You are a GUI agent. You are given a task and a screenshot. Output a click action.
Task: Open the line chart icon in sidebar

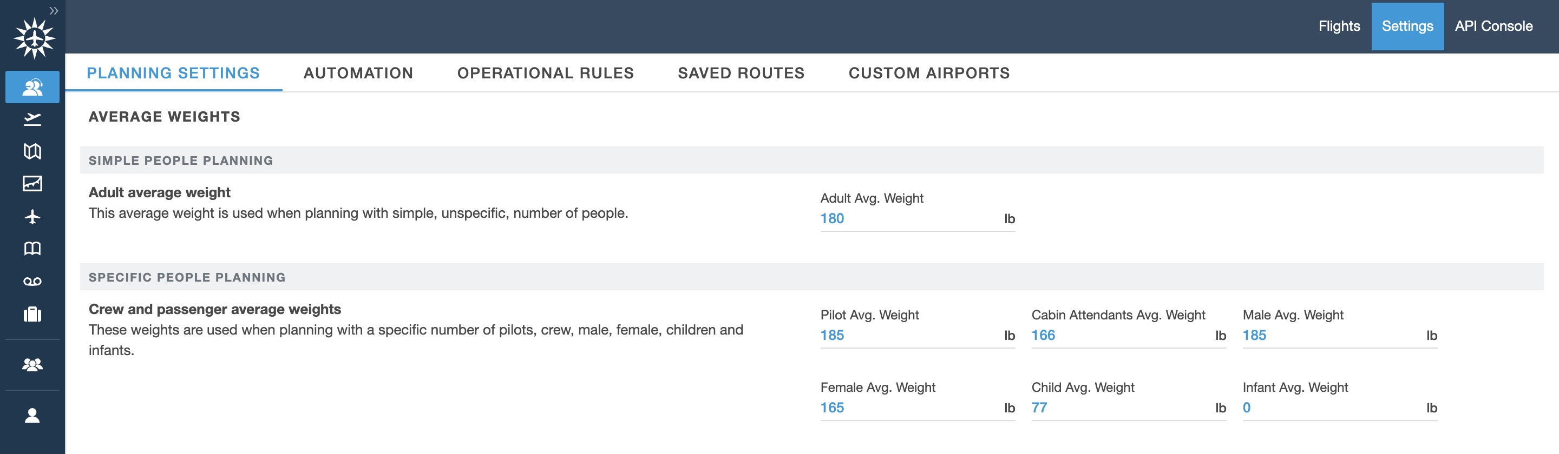pyautogui.click(x=32, y=183)
